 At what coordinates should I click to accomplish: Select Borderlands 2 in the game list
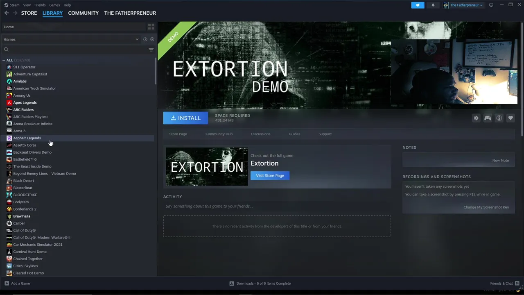click(x=77, y=209)
